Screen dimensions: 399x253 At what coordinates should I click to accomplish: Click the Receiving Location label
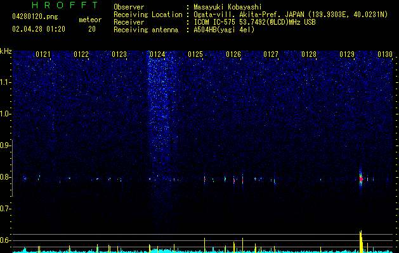[148, 15]
